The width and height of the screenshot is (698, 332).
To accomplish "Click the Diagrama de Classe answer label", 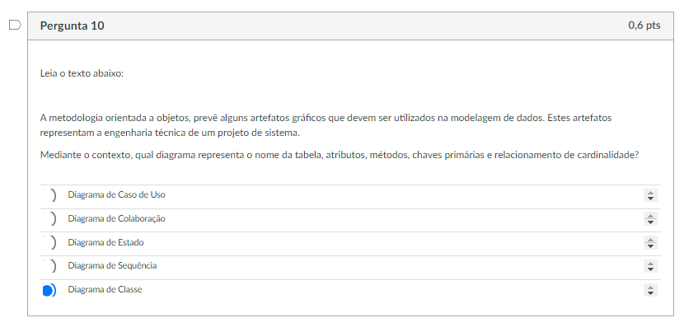I will click(105, 289).
